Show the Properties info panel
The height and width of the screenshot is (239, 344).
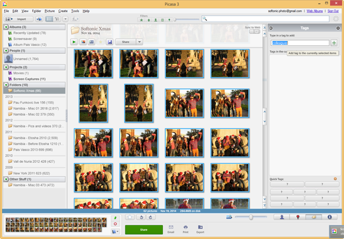329,217
